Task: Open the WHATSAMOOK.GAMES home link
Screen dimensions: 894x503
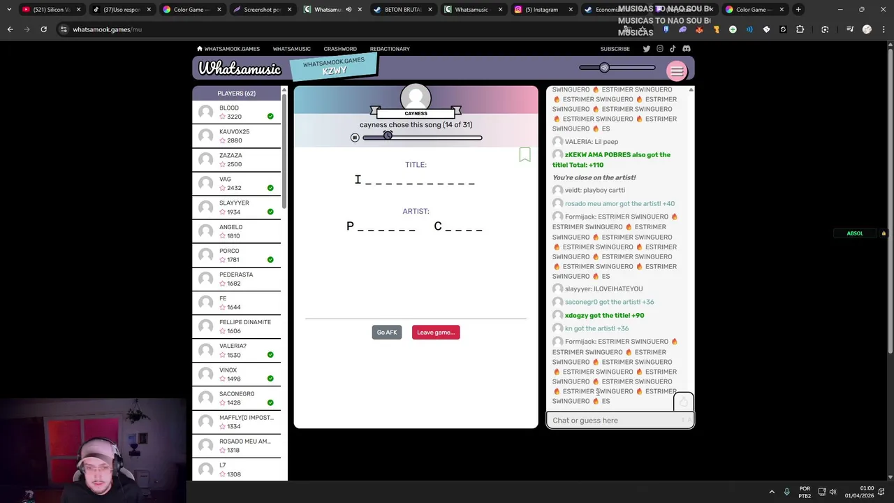Action: (x=228, y=49)
